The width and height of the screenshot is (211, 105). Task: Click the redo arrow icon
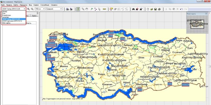pos(185,9)
